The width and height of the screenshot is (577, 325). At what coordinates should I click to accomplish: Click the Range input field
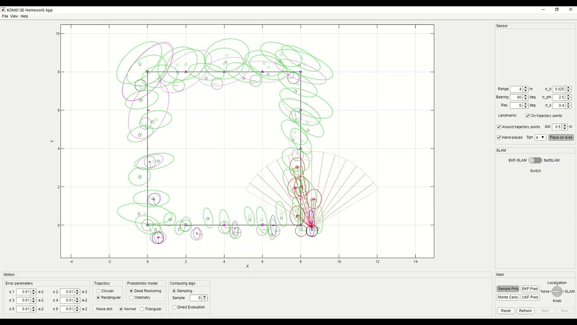(x=516, y=89)
